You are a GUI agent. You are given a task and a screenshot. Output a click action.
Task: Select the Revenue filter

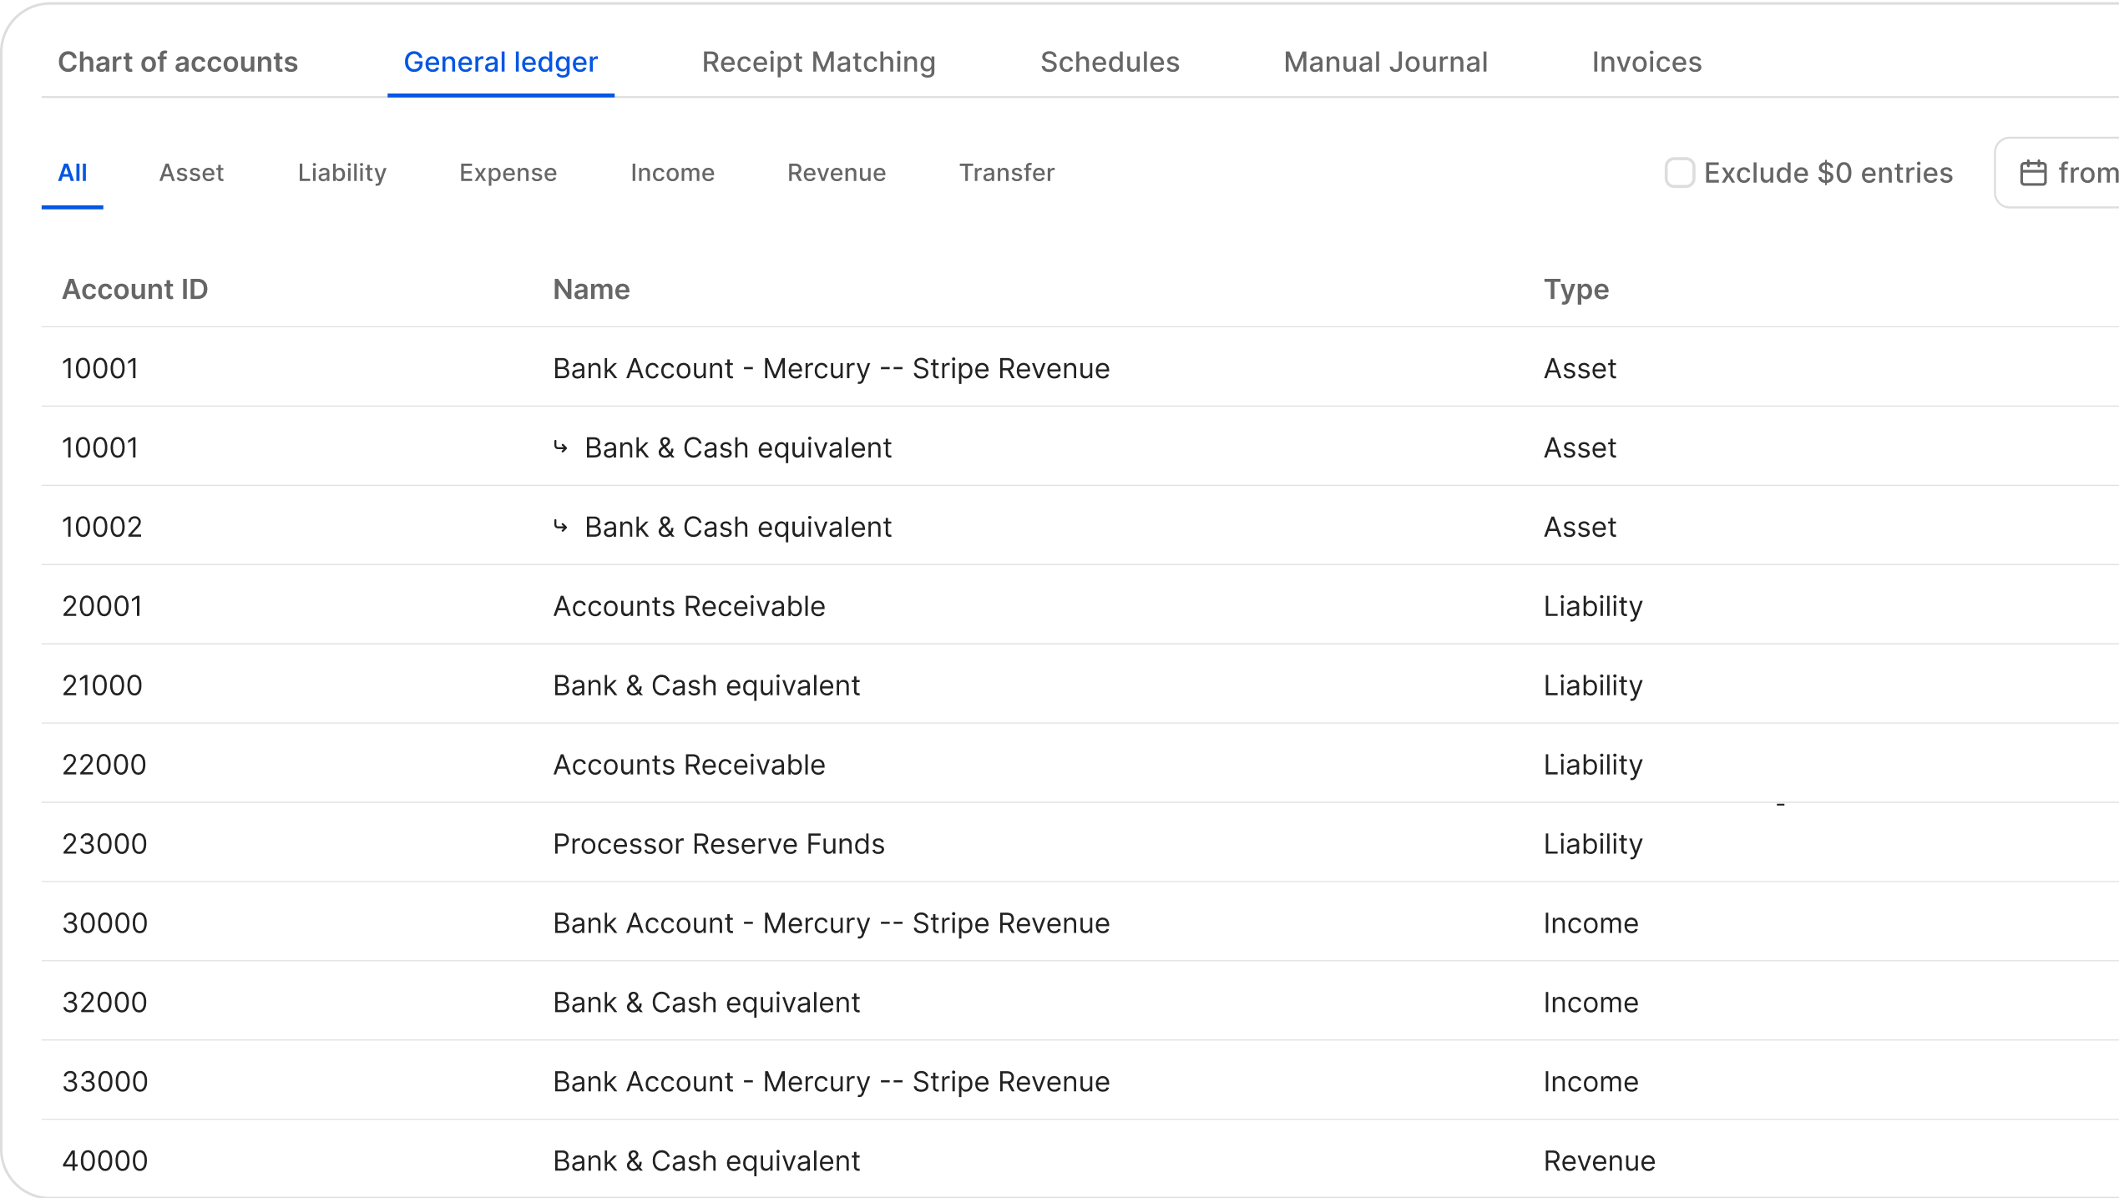click(837, 173)
